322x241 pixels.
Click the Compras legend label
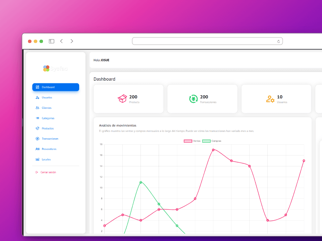point(216,141)
